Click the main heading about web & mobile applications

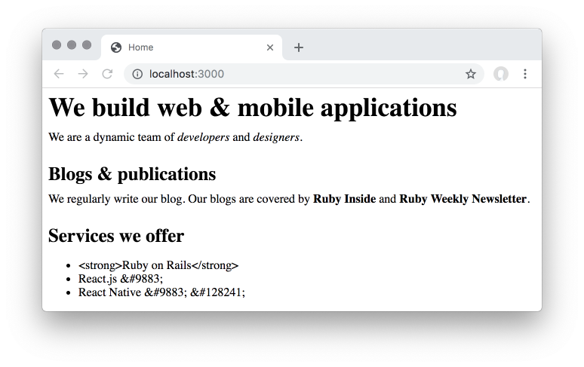pyautogui.click(x=253, y=107)
